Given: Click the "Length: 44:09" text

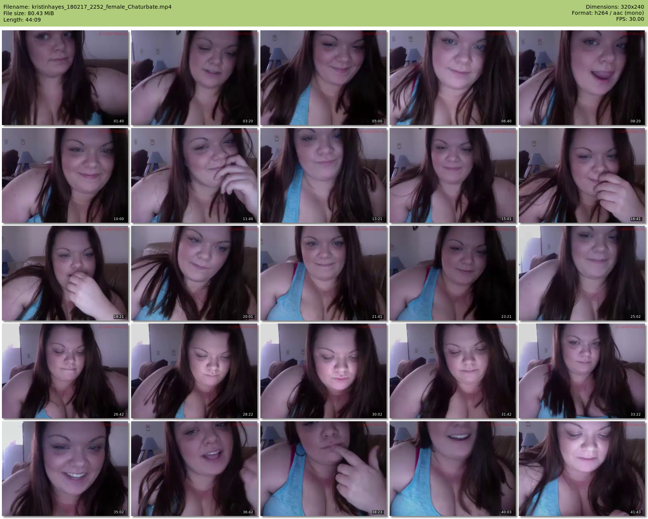Looking at the screenshot, I should coord(22,20).
